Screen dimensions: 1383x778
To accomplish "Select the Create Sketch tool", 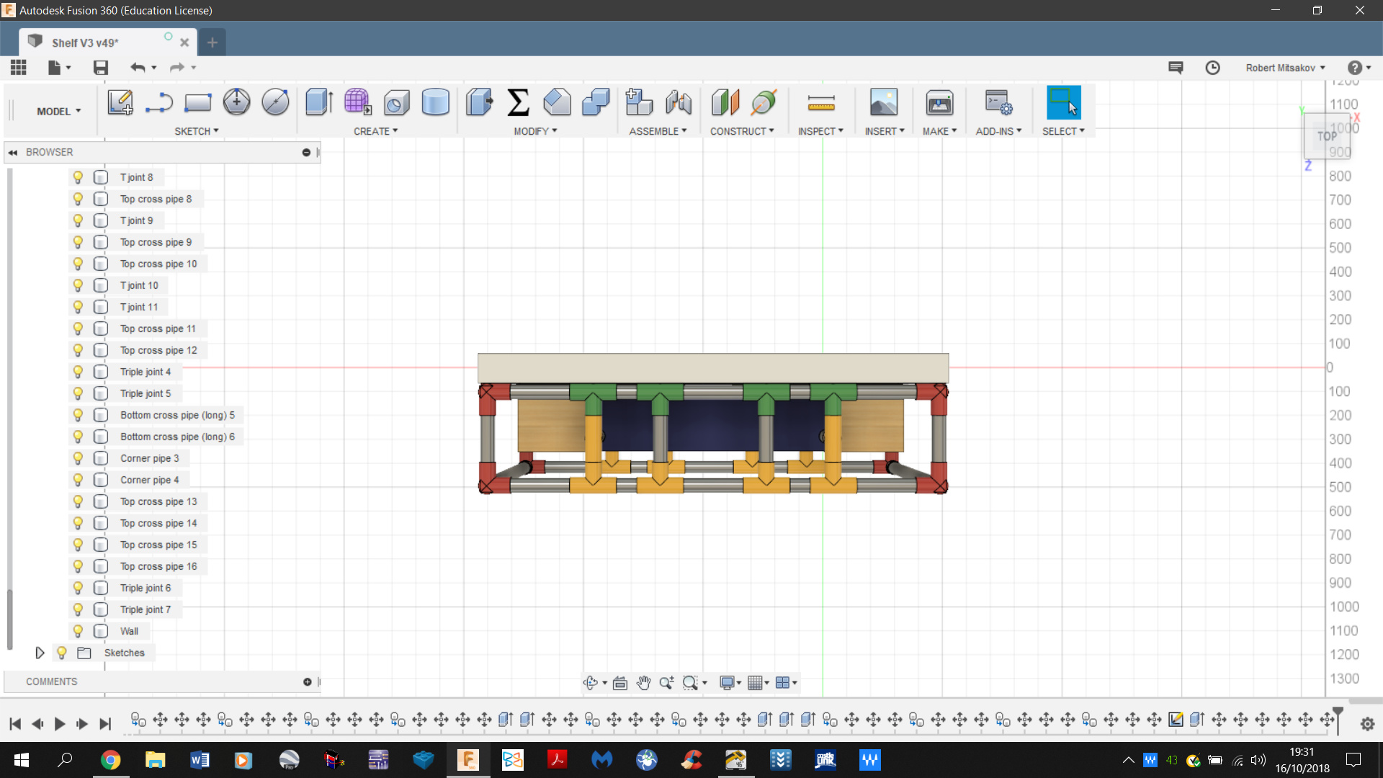I will [x=120, y=102].
